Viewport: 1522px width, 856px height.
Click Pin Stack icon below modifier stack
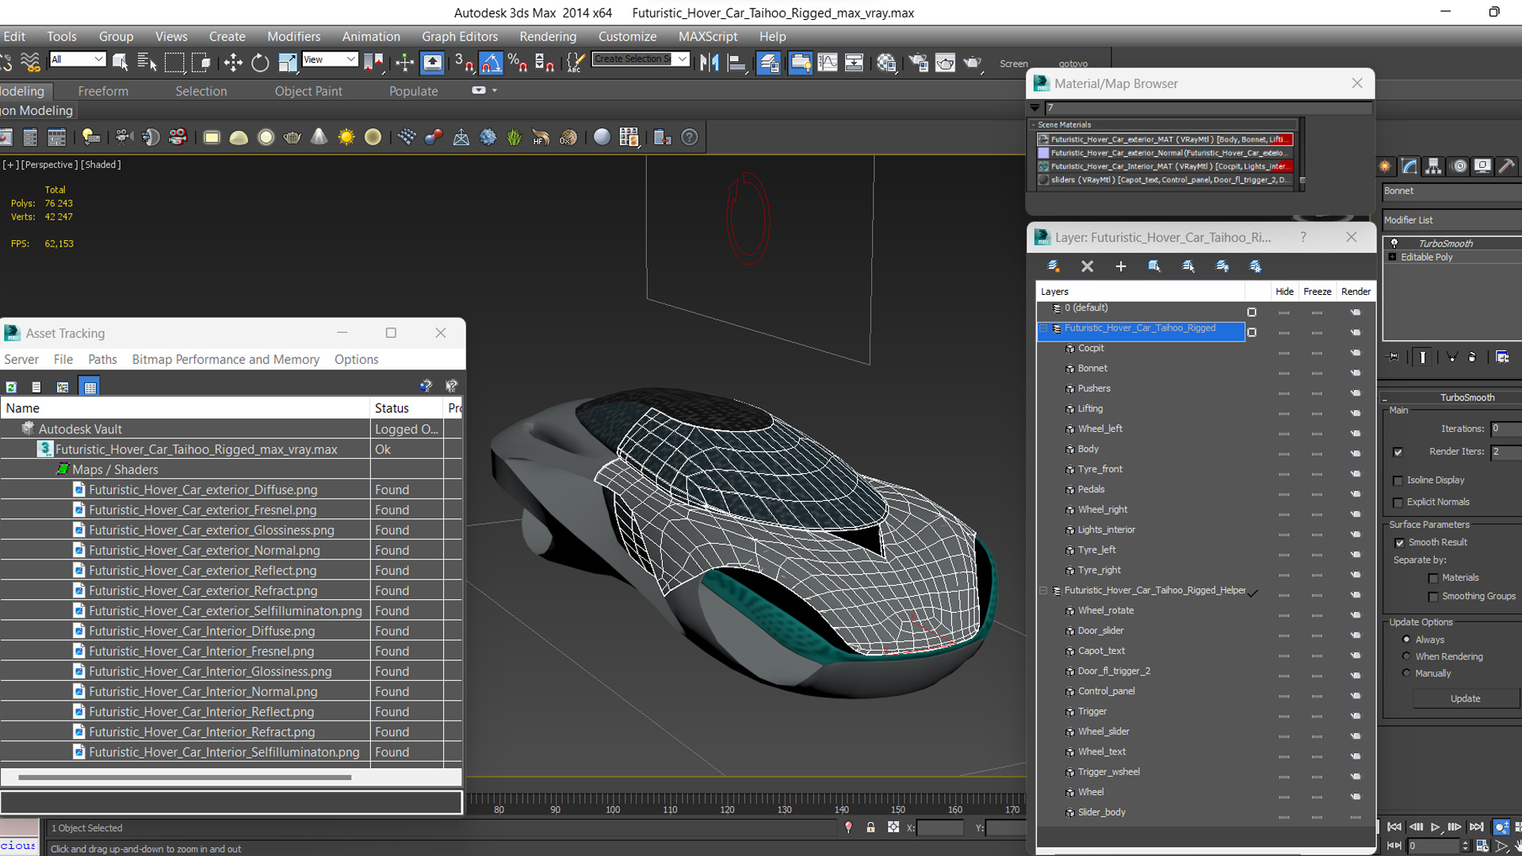pos(1393,357)
